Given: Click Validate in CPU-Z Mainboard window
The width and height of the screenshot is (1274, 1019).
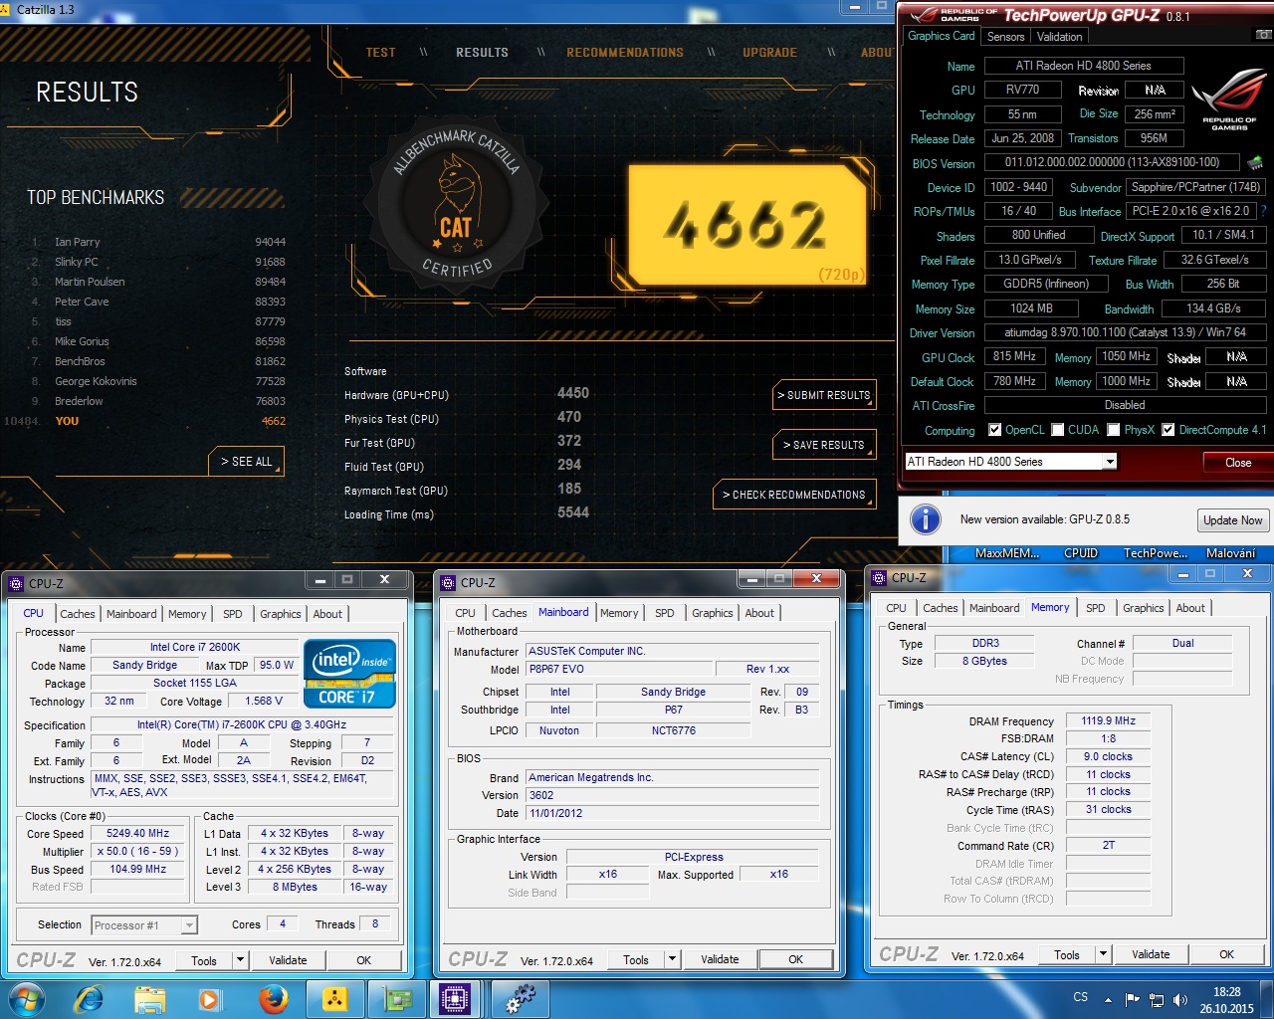Looking at the screenshot, I should 720,959.
